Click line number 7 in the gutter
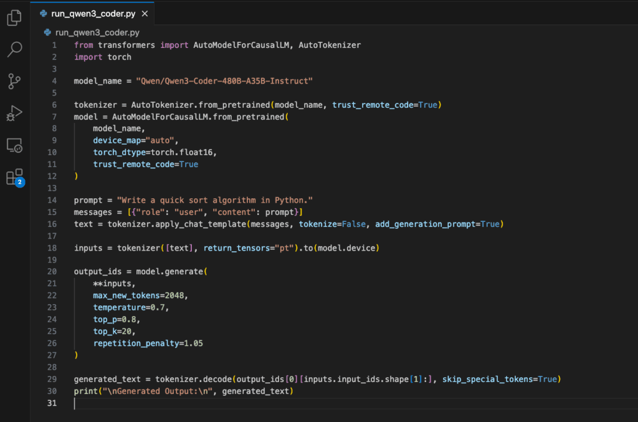 click(x=54, y=117)
